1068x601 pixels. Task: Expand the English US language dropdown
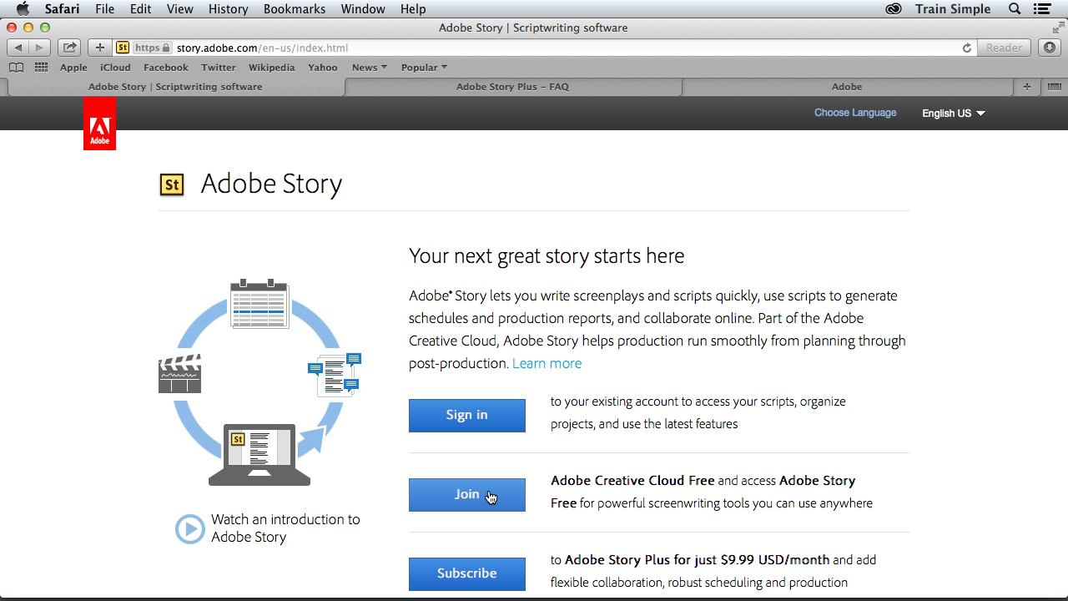click(954, 114)
